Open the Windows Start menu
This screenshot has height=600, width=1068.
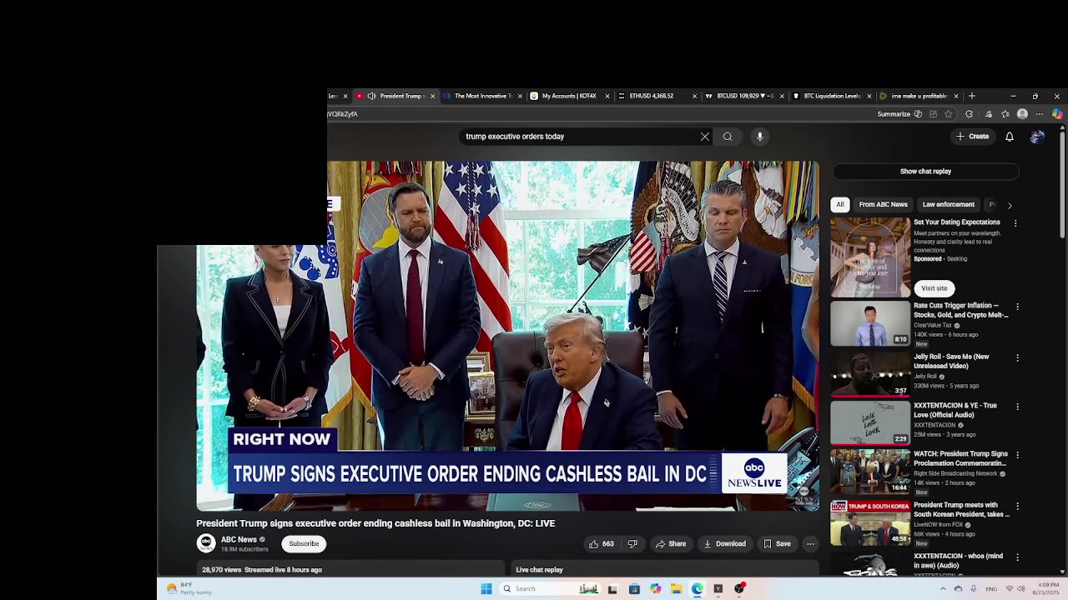486,588
